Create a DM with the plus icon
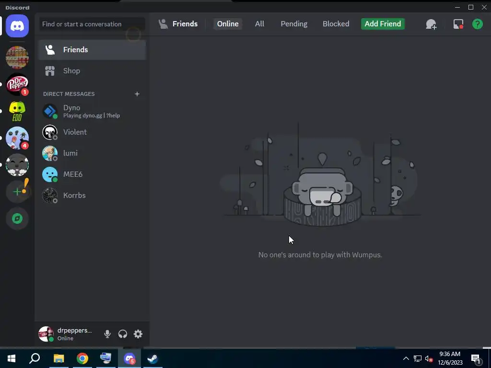Image resolution: width=491 pixels, height=368 pixels. pos(137,94)
